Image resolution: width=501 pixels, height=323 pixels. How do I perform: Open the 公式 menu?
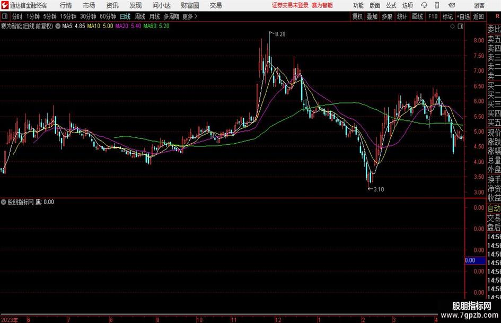pyautogui.click(x=391, y=5)
